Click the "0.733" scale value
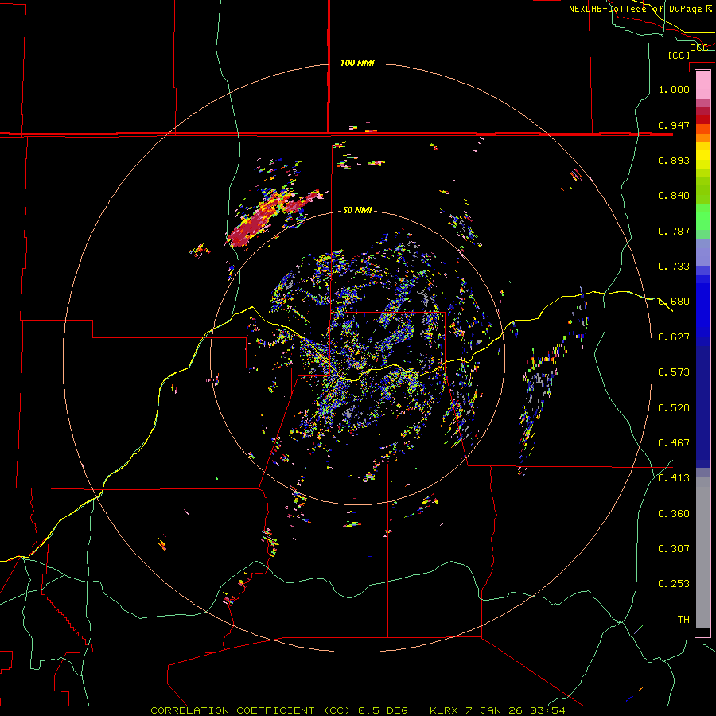This screenshot has width=716, height=716. [674, 267]
